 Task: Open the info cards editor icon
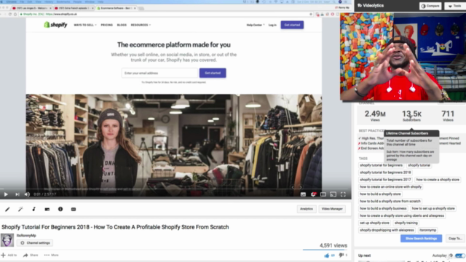point(60,209)
